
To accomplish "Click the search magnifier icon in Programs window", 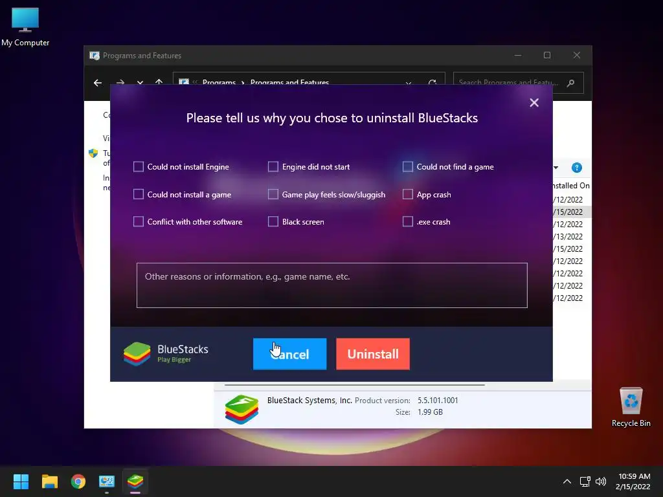I will click(x=571, y=83).
